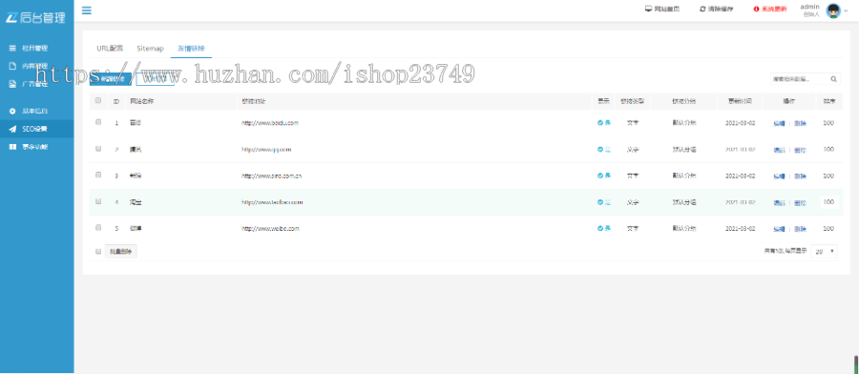This screenshot has height=374, width=859.
Task: Click the admin user avatar
Action: click(x=833, y=10)
